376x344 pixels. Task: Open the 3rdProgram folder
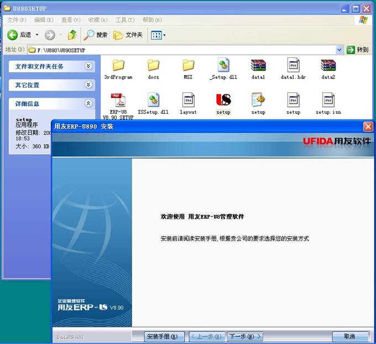118,69
